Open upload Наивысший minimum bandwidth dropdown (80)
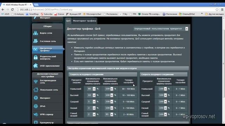Viewport: 225px width, 126px height. (91, 89)
